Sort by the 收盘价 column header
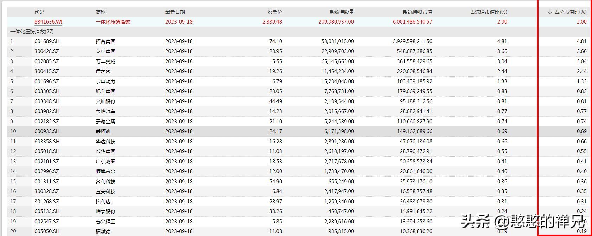This screenshot has height=236, width=592. point(274,12)
